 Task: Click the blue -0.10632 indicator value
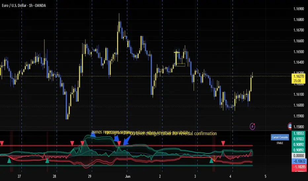tap(299, 161)
